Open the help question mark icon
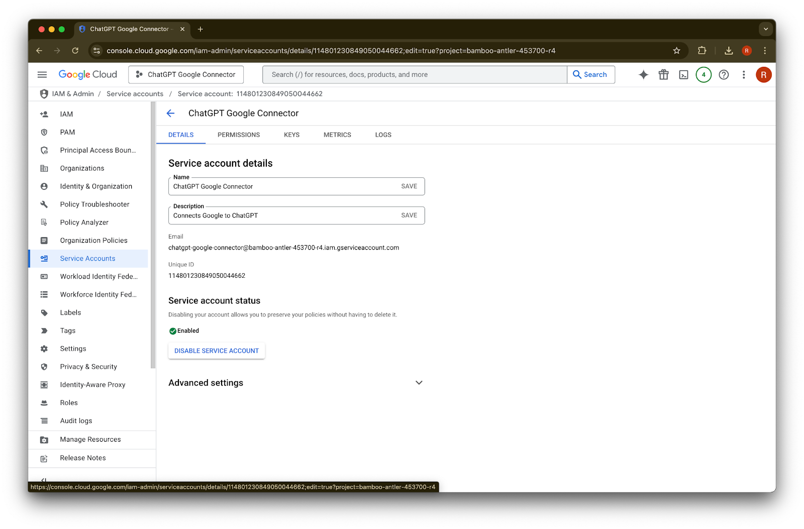This screenshot has width=804, height=529. click(x=724, y=75)
